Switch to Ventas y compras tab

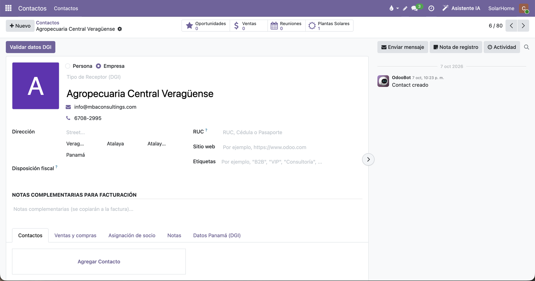click(75, 235)
